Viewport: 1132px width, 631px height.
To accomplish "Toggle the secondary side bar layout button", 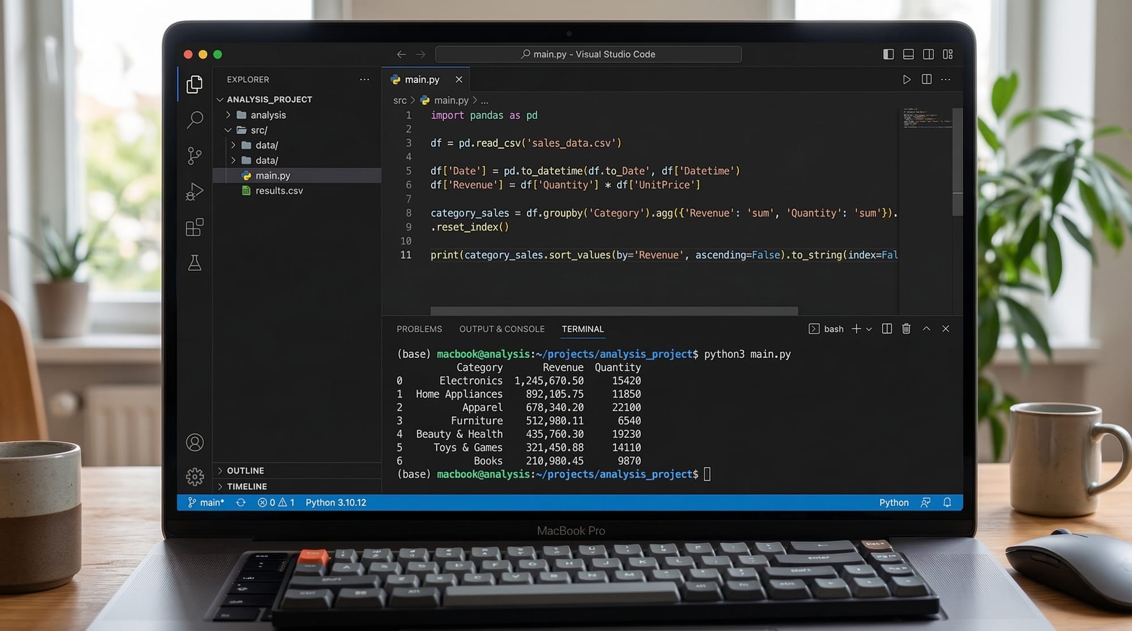I will click(928, 54).
